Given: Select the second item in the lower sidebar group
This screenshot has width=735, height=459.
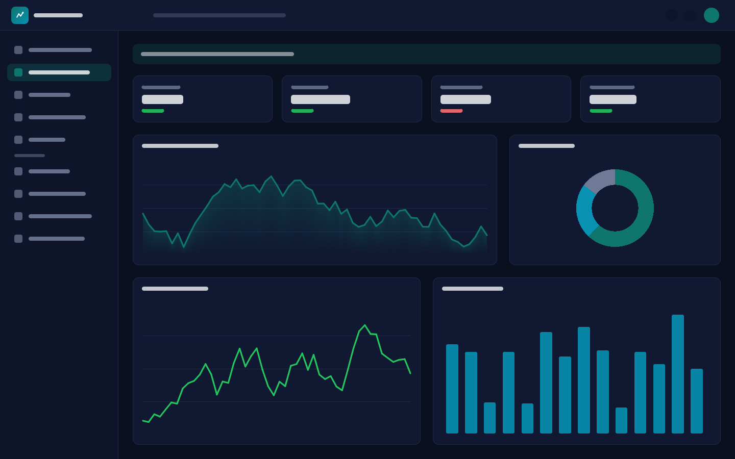Looking at the screenshot, I should click(59, 194).
